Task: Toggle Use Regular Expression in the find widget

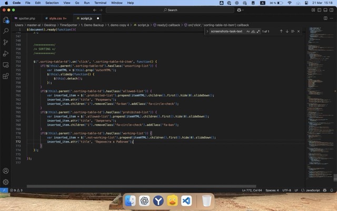Action: (x=259, y=32)
